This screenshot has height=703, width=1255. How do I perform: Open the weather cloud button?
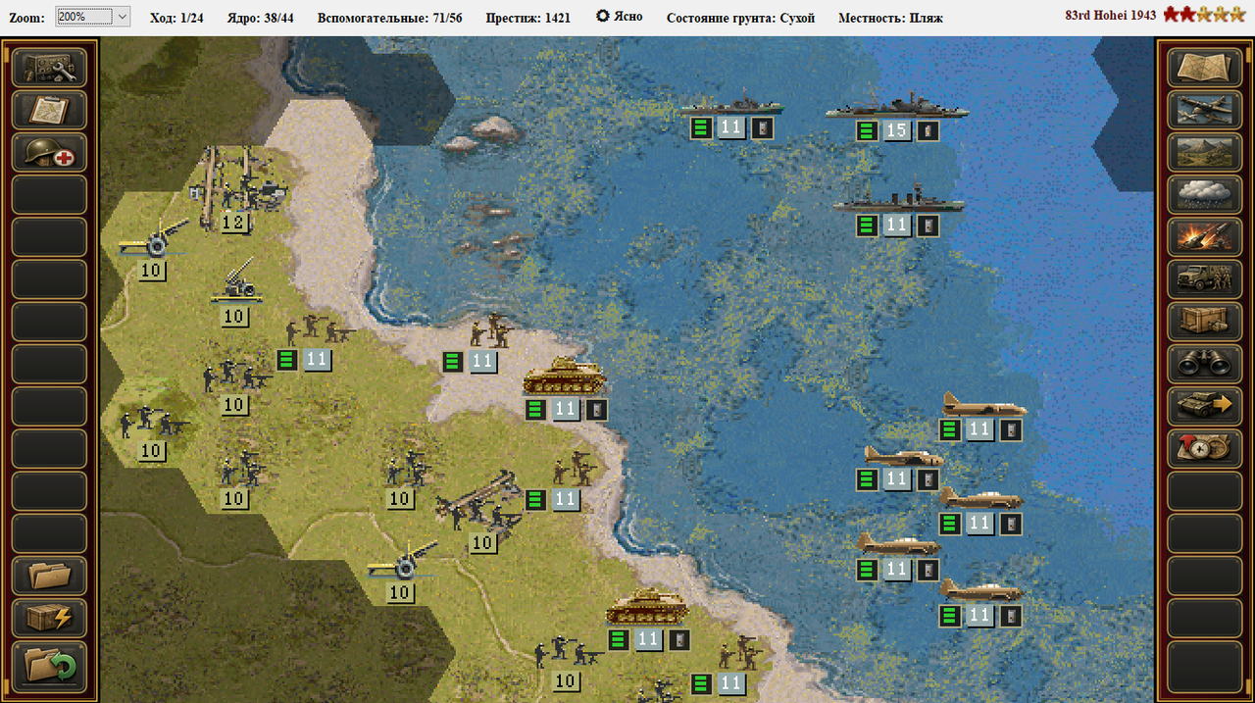[1205, 194]
